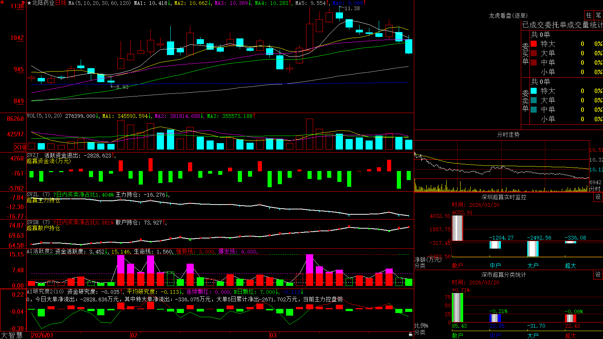Click the 2026/01 timeline date marker
The width and height of the screenshot is (603, 339).
pyautogui.click(x=43, y=335)
